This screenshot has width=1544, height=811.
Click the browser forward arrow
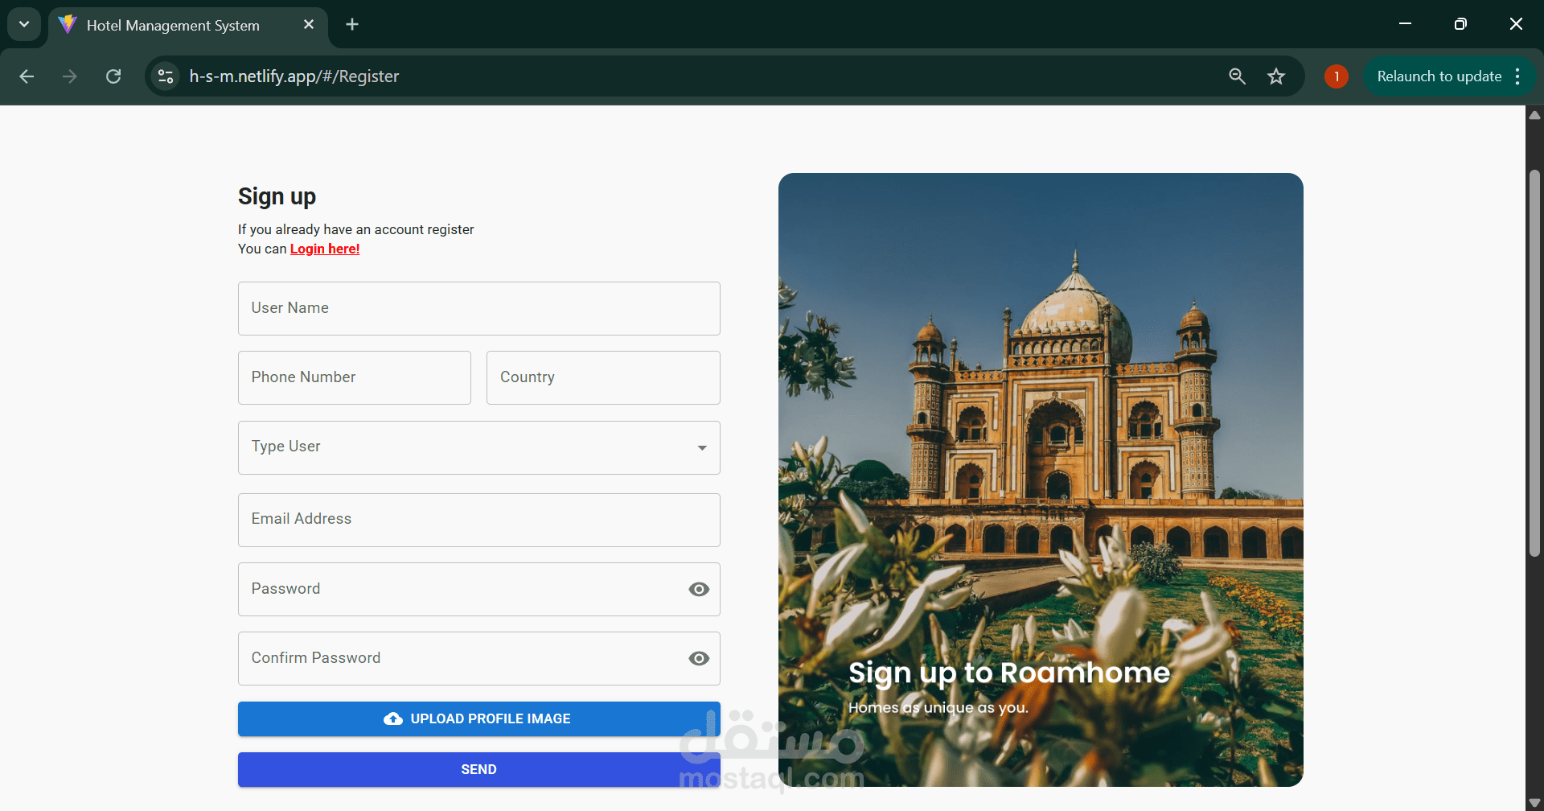pos(70,76)
